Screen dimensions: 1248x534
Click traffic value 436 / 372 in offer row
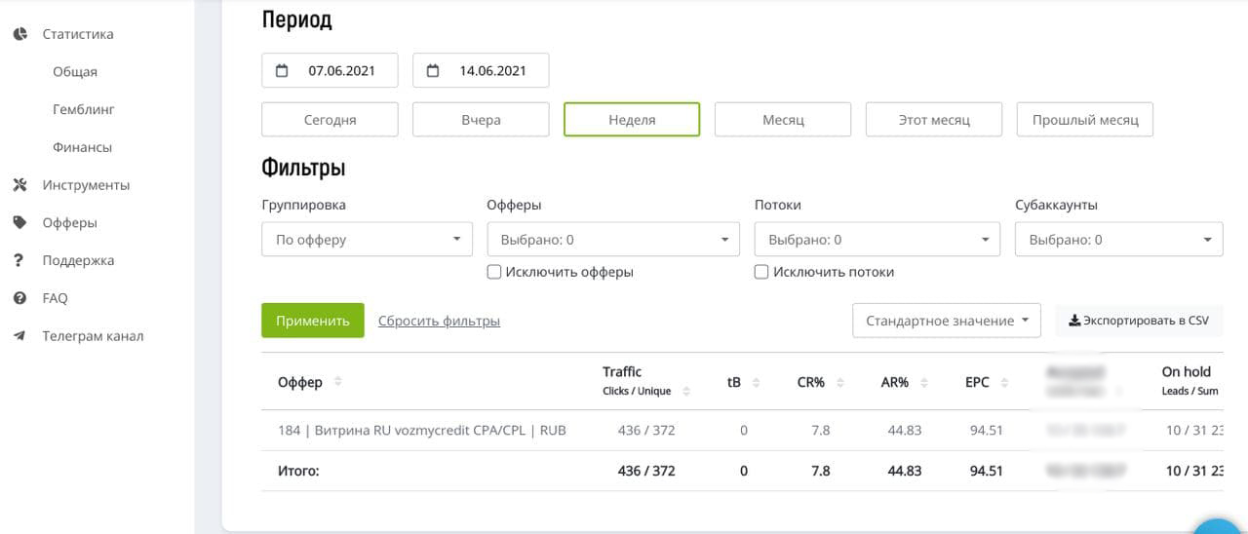[x=646, y=430]
